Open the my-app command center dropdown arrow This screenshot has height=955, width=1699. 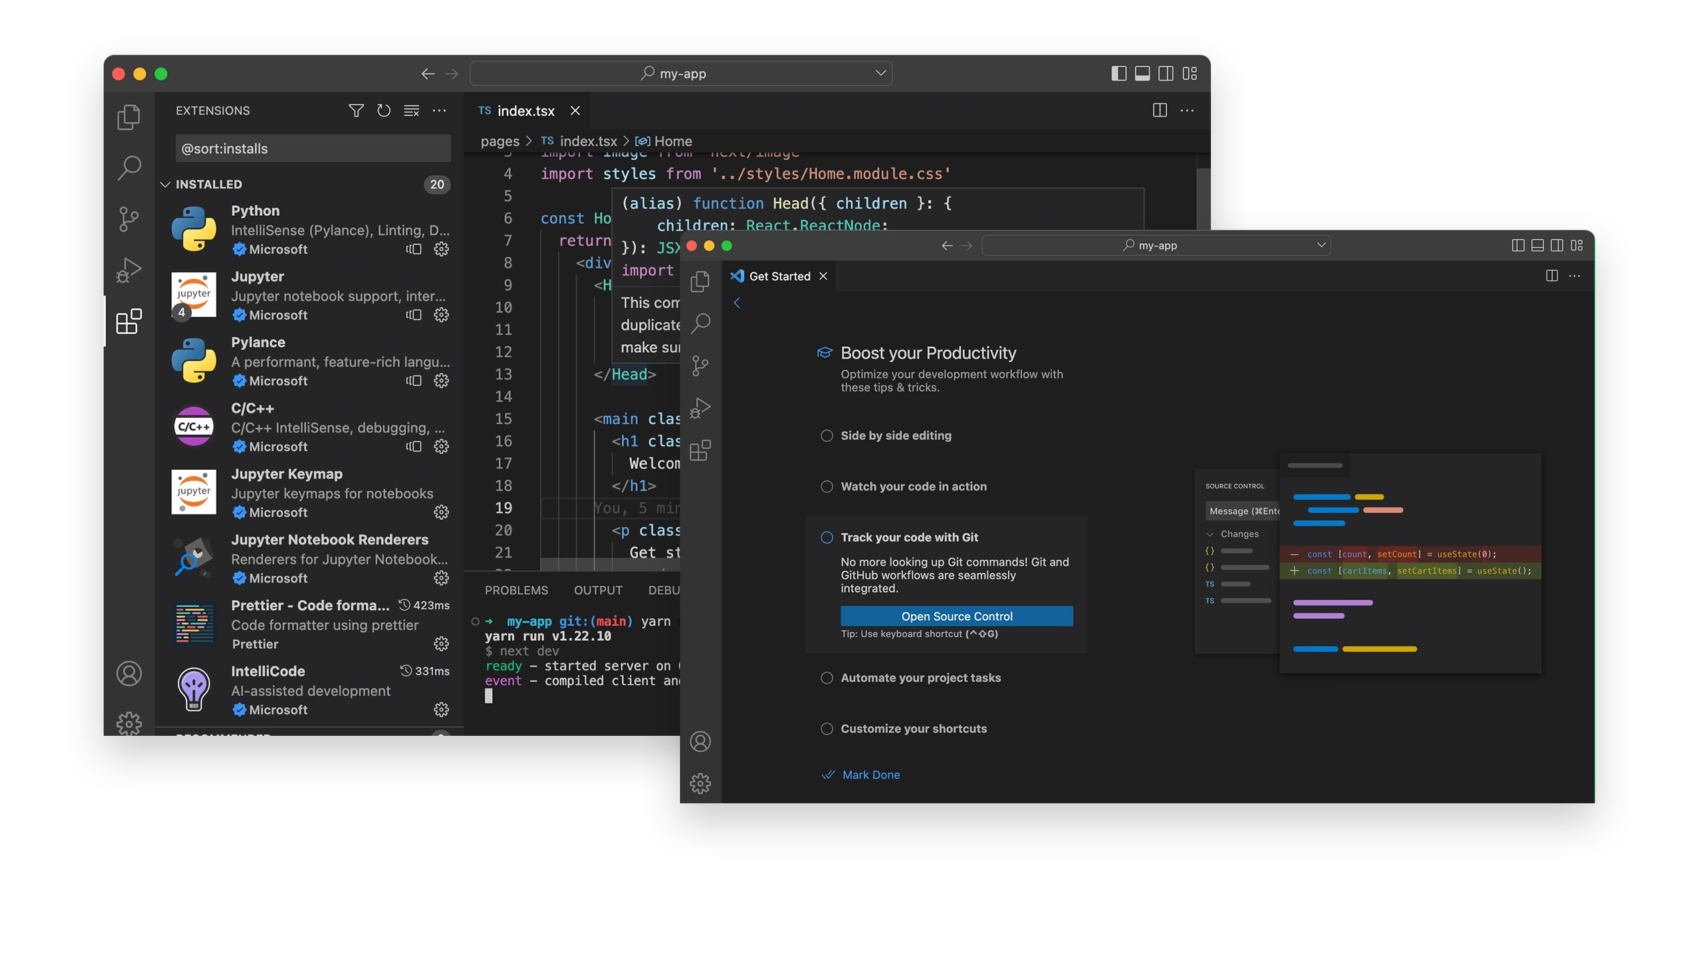tap(881, 73)
